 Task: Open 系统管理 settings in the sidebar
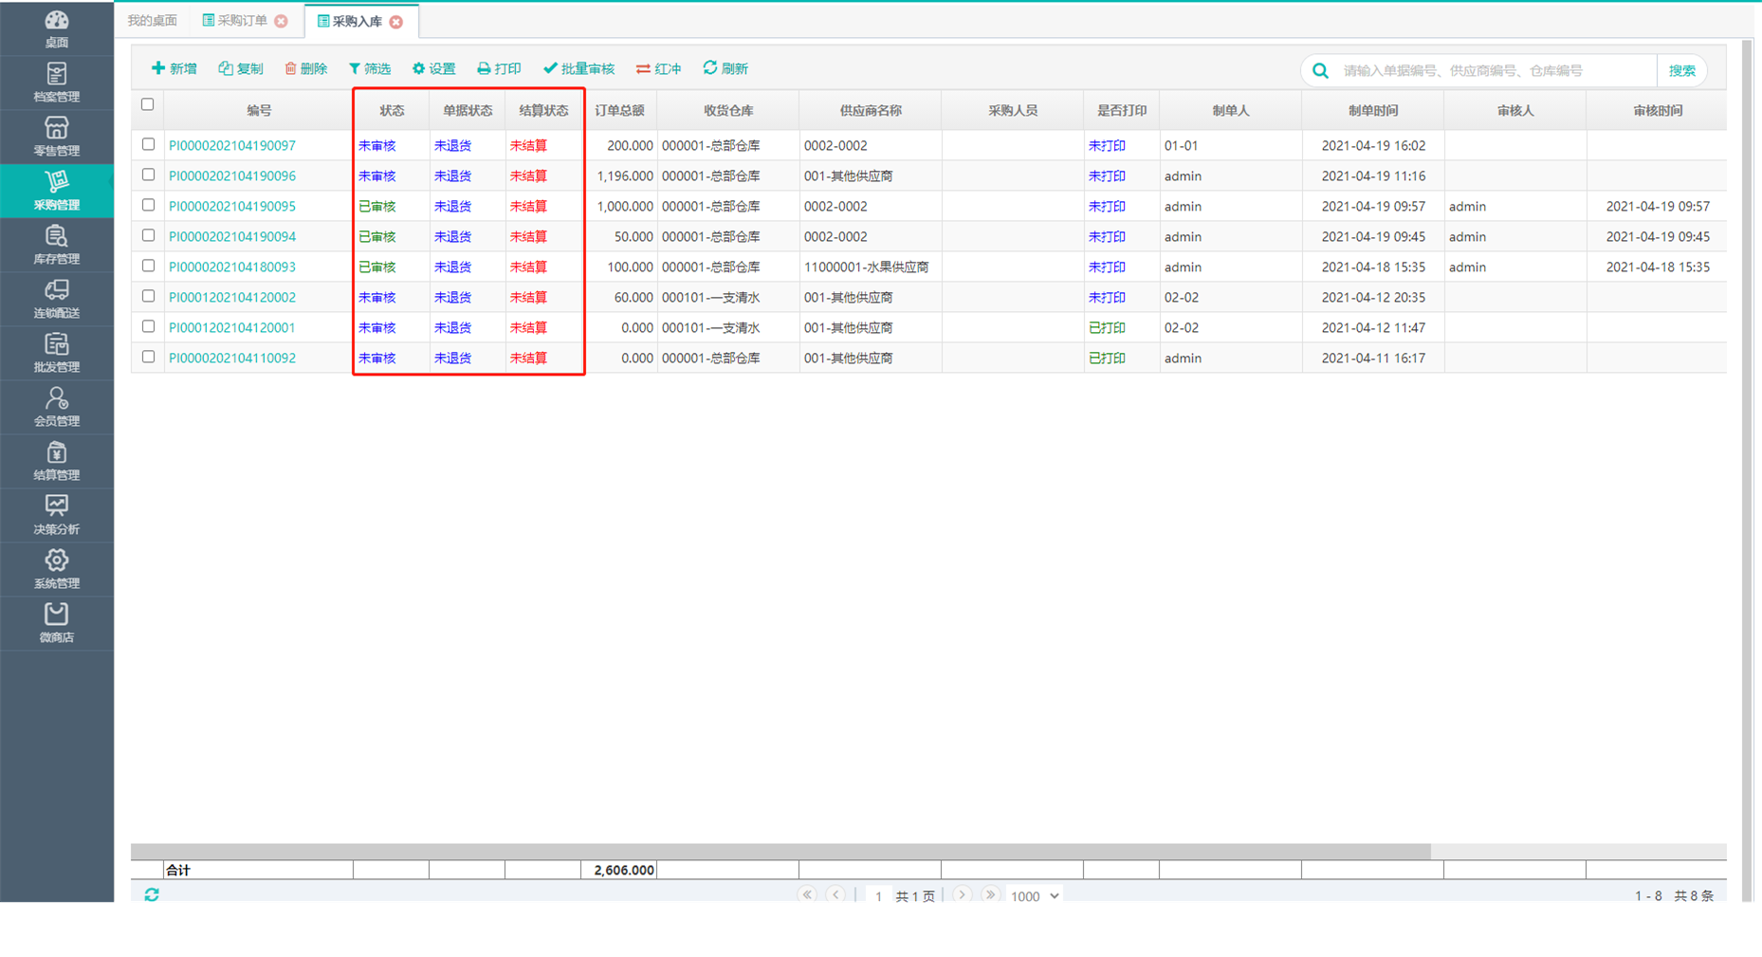[x=57, y=569]
